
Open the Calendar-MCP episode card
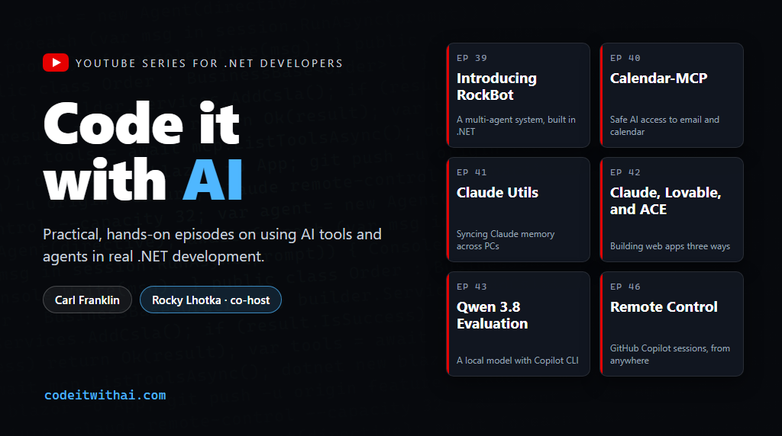point(672,95)
